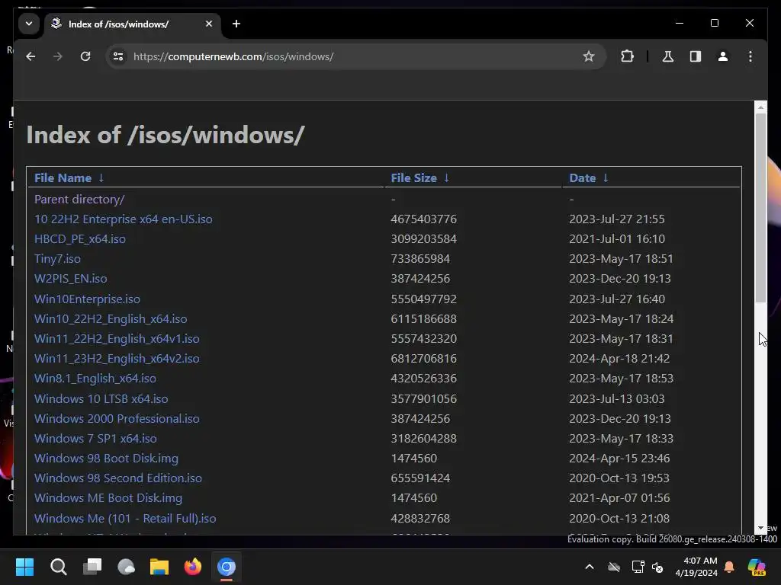The width and height of the screenshot is (781, 585).
Task: Open the Extensions puzzle icon
Action: coord(627,56)
